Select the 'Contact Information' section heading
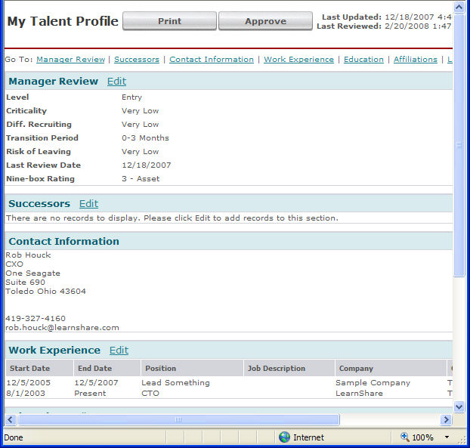470x448 pixels. point(63,241)
